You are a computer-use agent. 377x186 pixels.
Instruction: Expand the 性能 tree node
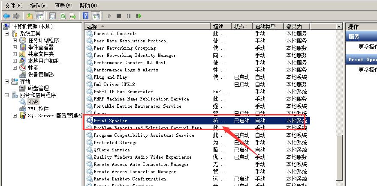click(15, 68)
